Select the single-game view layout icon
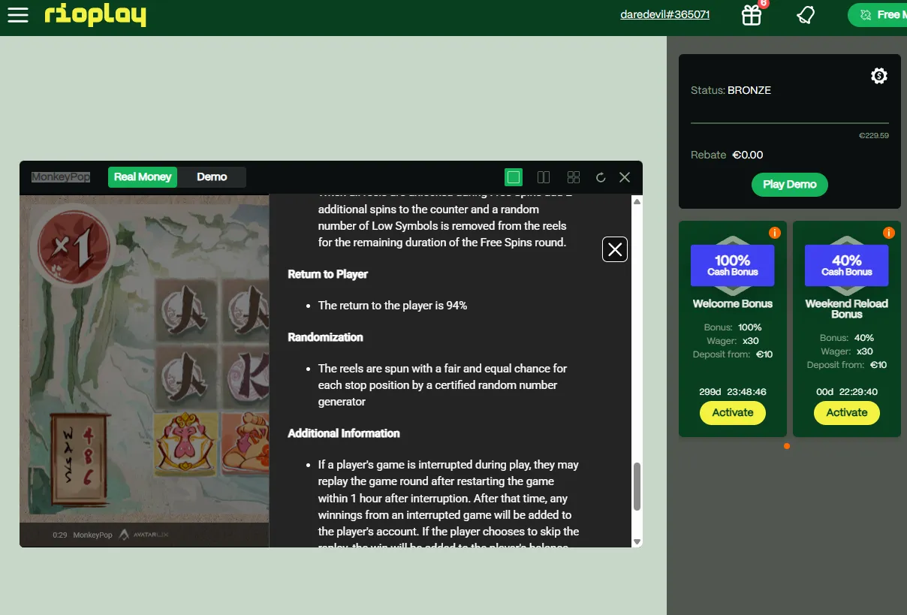 (514, 177)
